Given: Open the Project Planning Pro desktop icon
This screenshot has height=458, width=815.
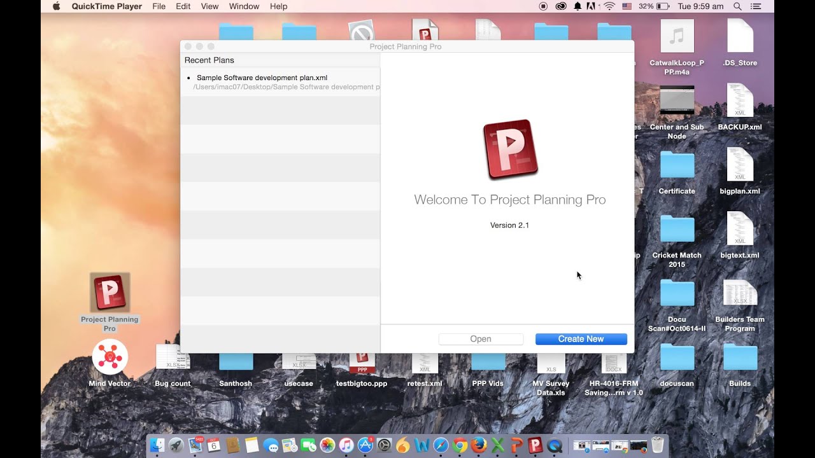Looking at the screenshot, I should [110, 302].
